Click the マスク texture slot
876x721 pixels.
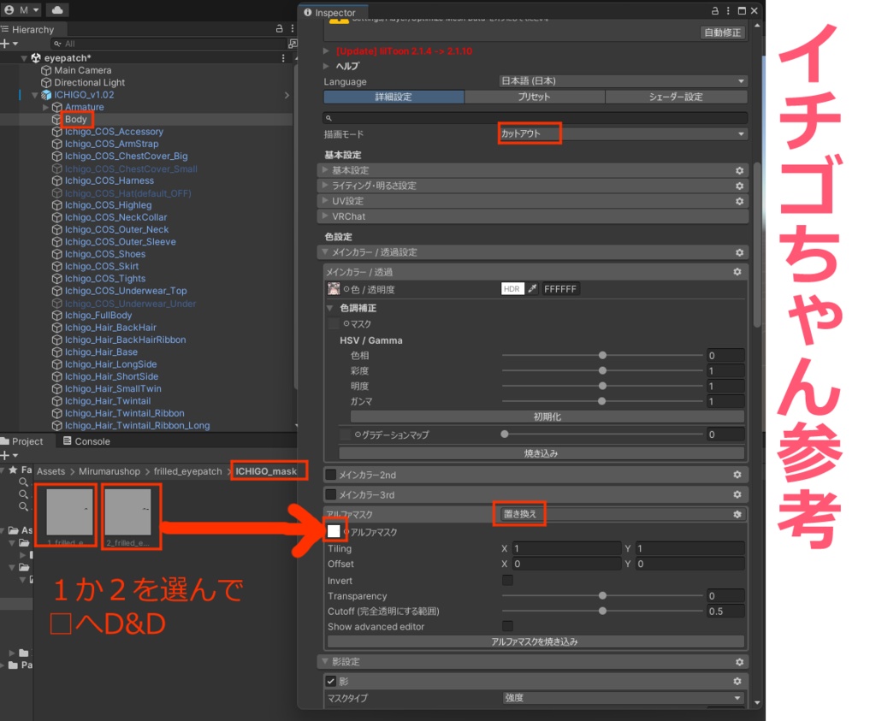tap(334, 324)
